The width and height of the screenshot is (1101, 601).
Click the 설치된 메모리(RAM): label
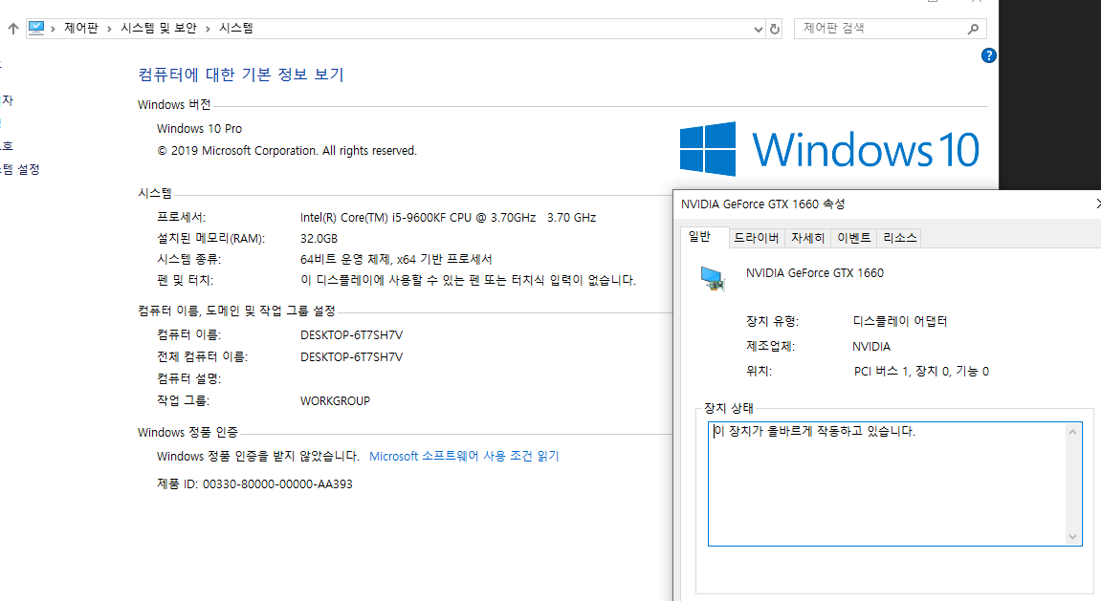(210, 239)
